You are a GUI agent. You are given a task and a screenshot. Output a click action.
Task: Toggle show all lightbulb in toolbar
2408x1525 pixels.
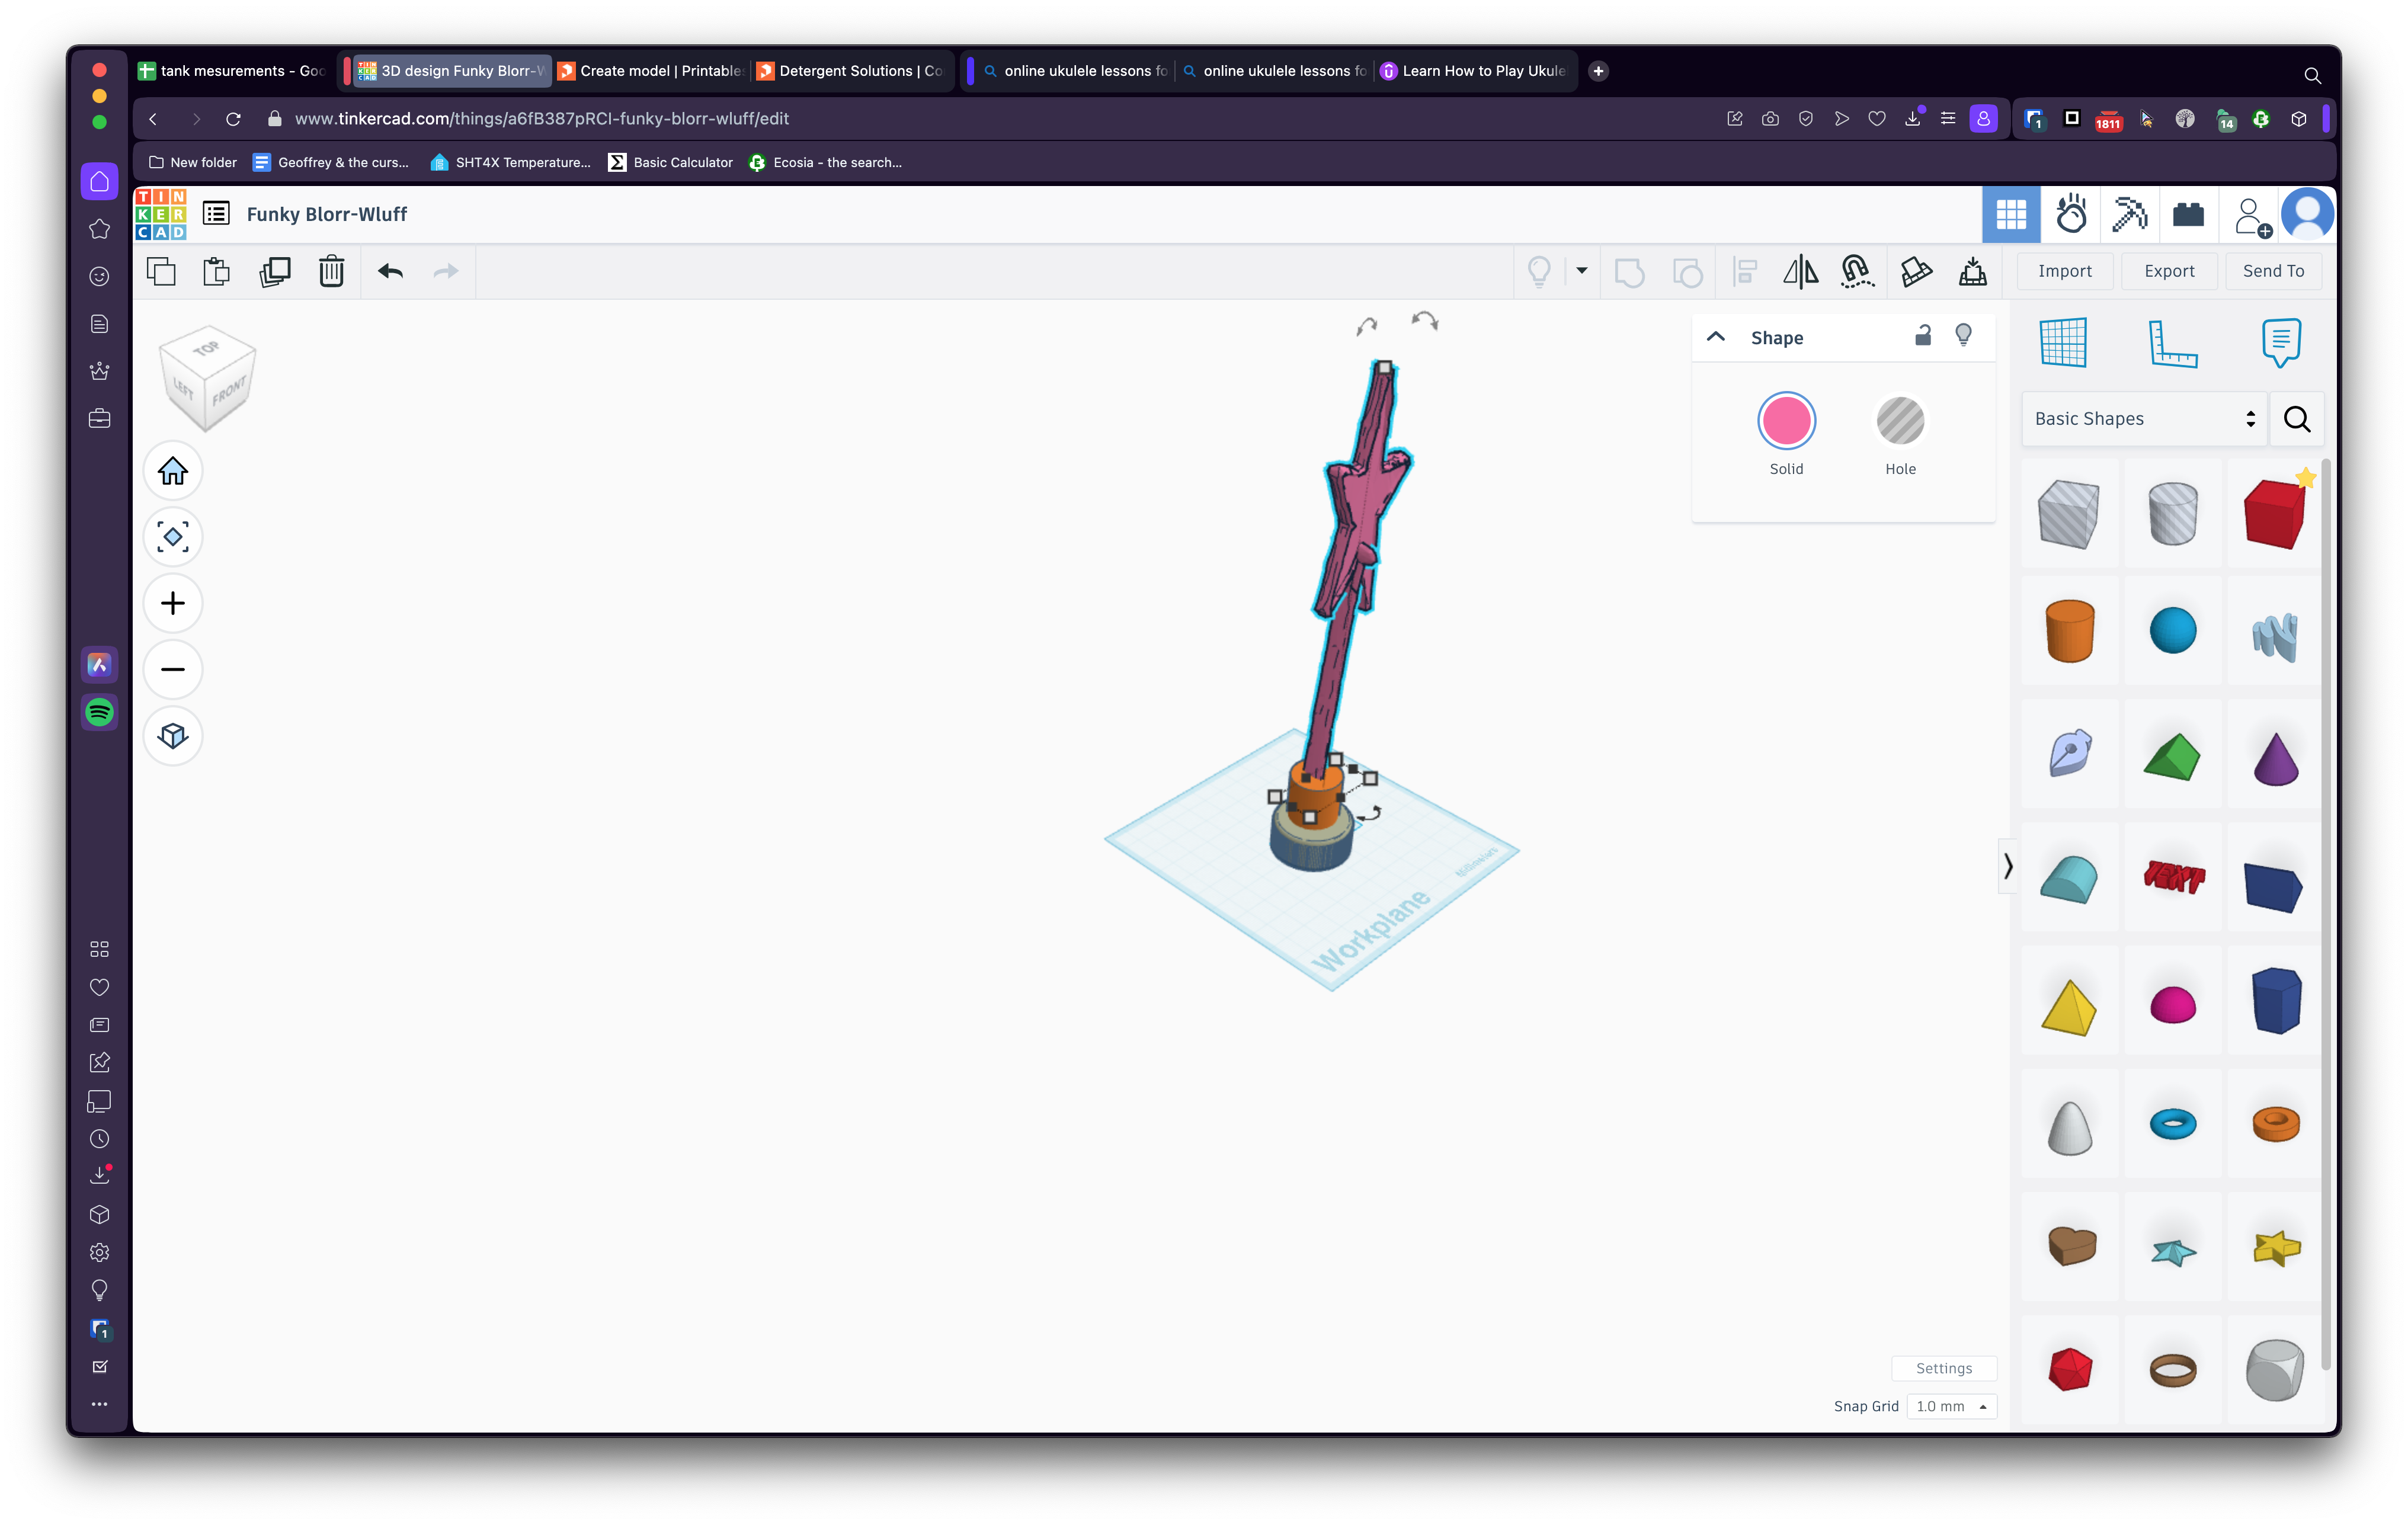click(1539, 271)
